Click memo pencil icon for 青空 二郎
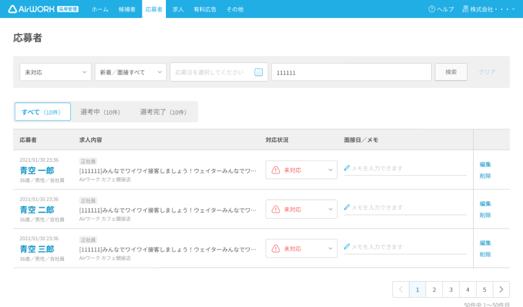The height and width of the screenshot is (307, 523). point(347,208)
